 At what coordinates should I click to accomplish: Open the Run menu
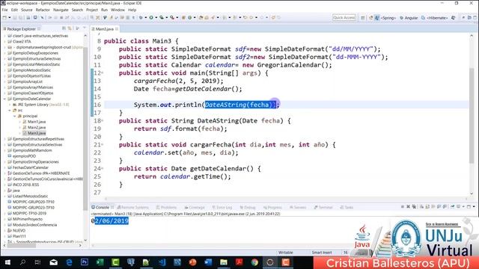pos(104,10)
